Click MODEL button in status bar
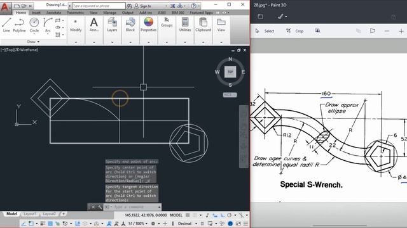 click(176, 215)
